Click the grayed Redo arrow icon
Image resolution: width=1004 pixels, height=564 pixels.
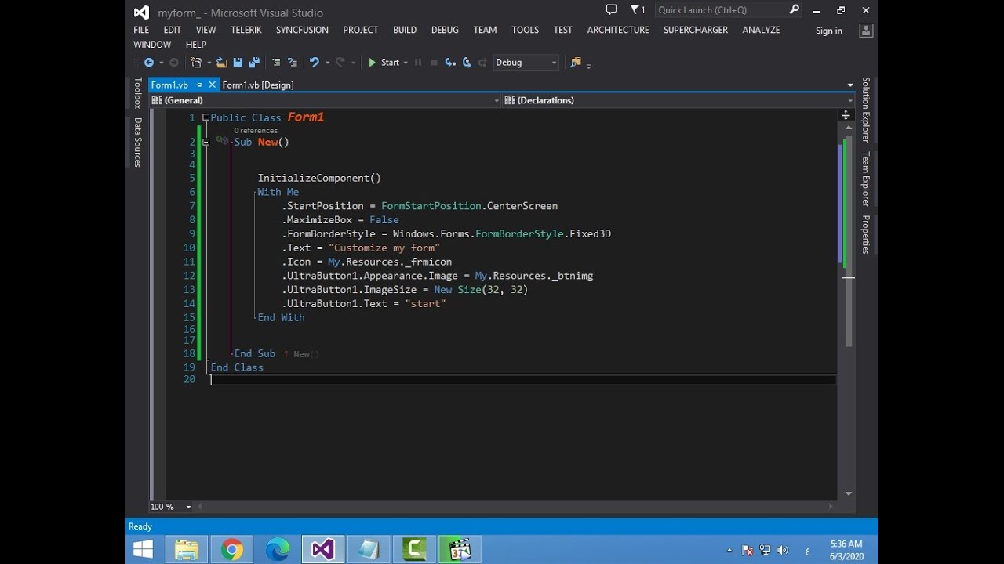pos(340,63)
